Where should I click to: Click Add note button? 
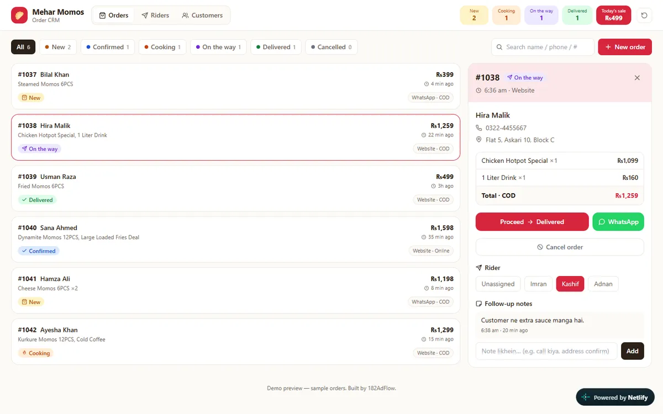[633, 351]
